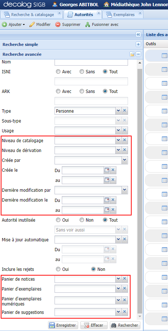The height and width of the screenshot is (331, 168).
Task: Clear Dernière modification le Du date
Action: pos(113,200)
